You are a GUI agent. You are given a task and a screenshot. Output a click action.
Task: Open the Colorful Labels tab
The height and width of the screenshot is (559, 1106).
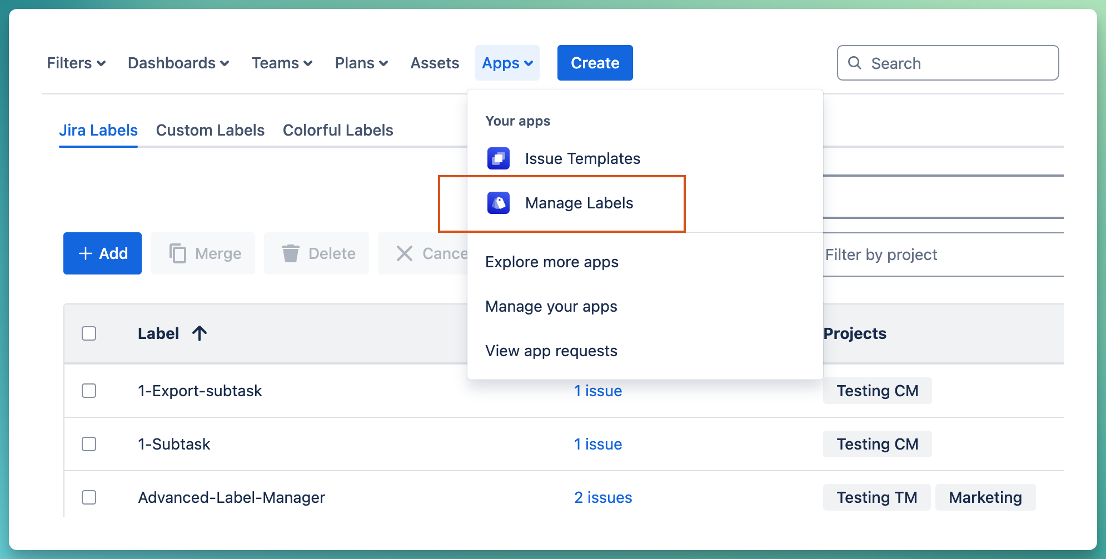click(338, 130)
